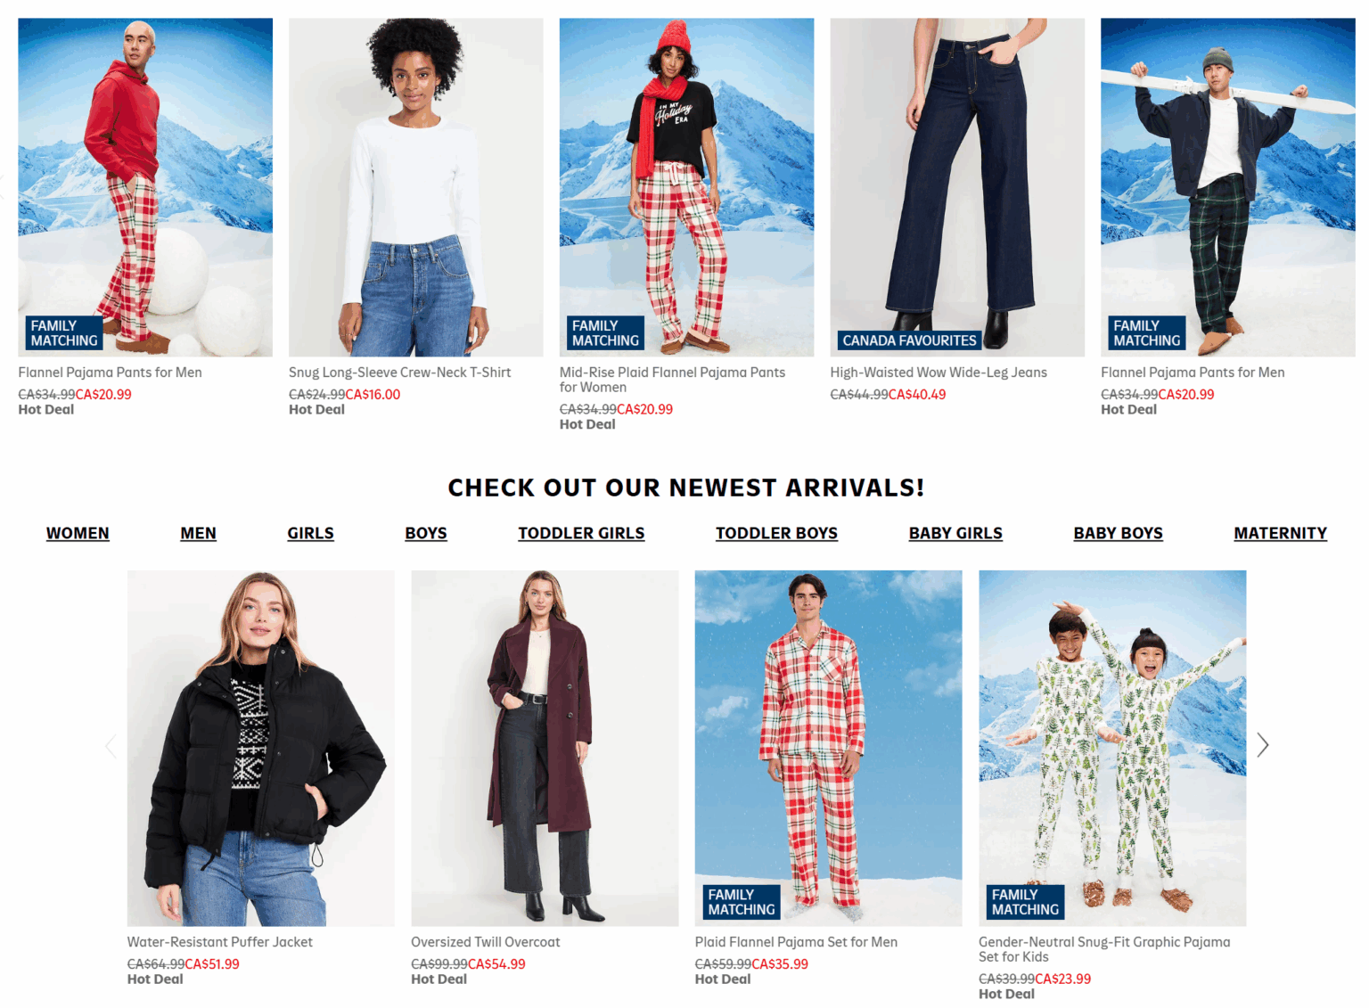Switch to the BABY BOYS tab
The width and height of the screenshot is (1369, 1008).
(x=1118, y=533)
